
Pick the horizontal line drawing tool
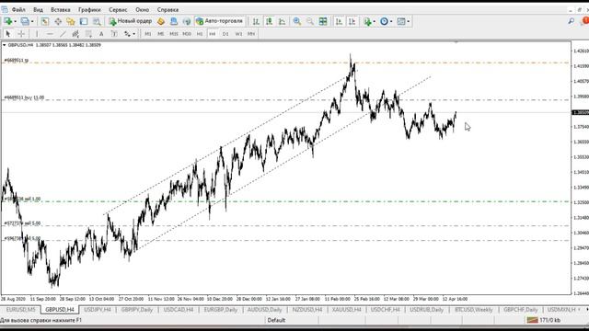coord(50,34)
